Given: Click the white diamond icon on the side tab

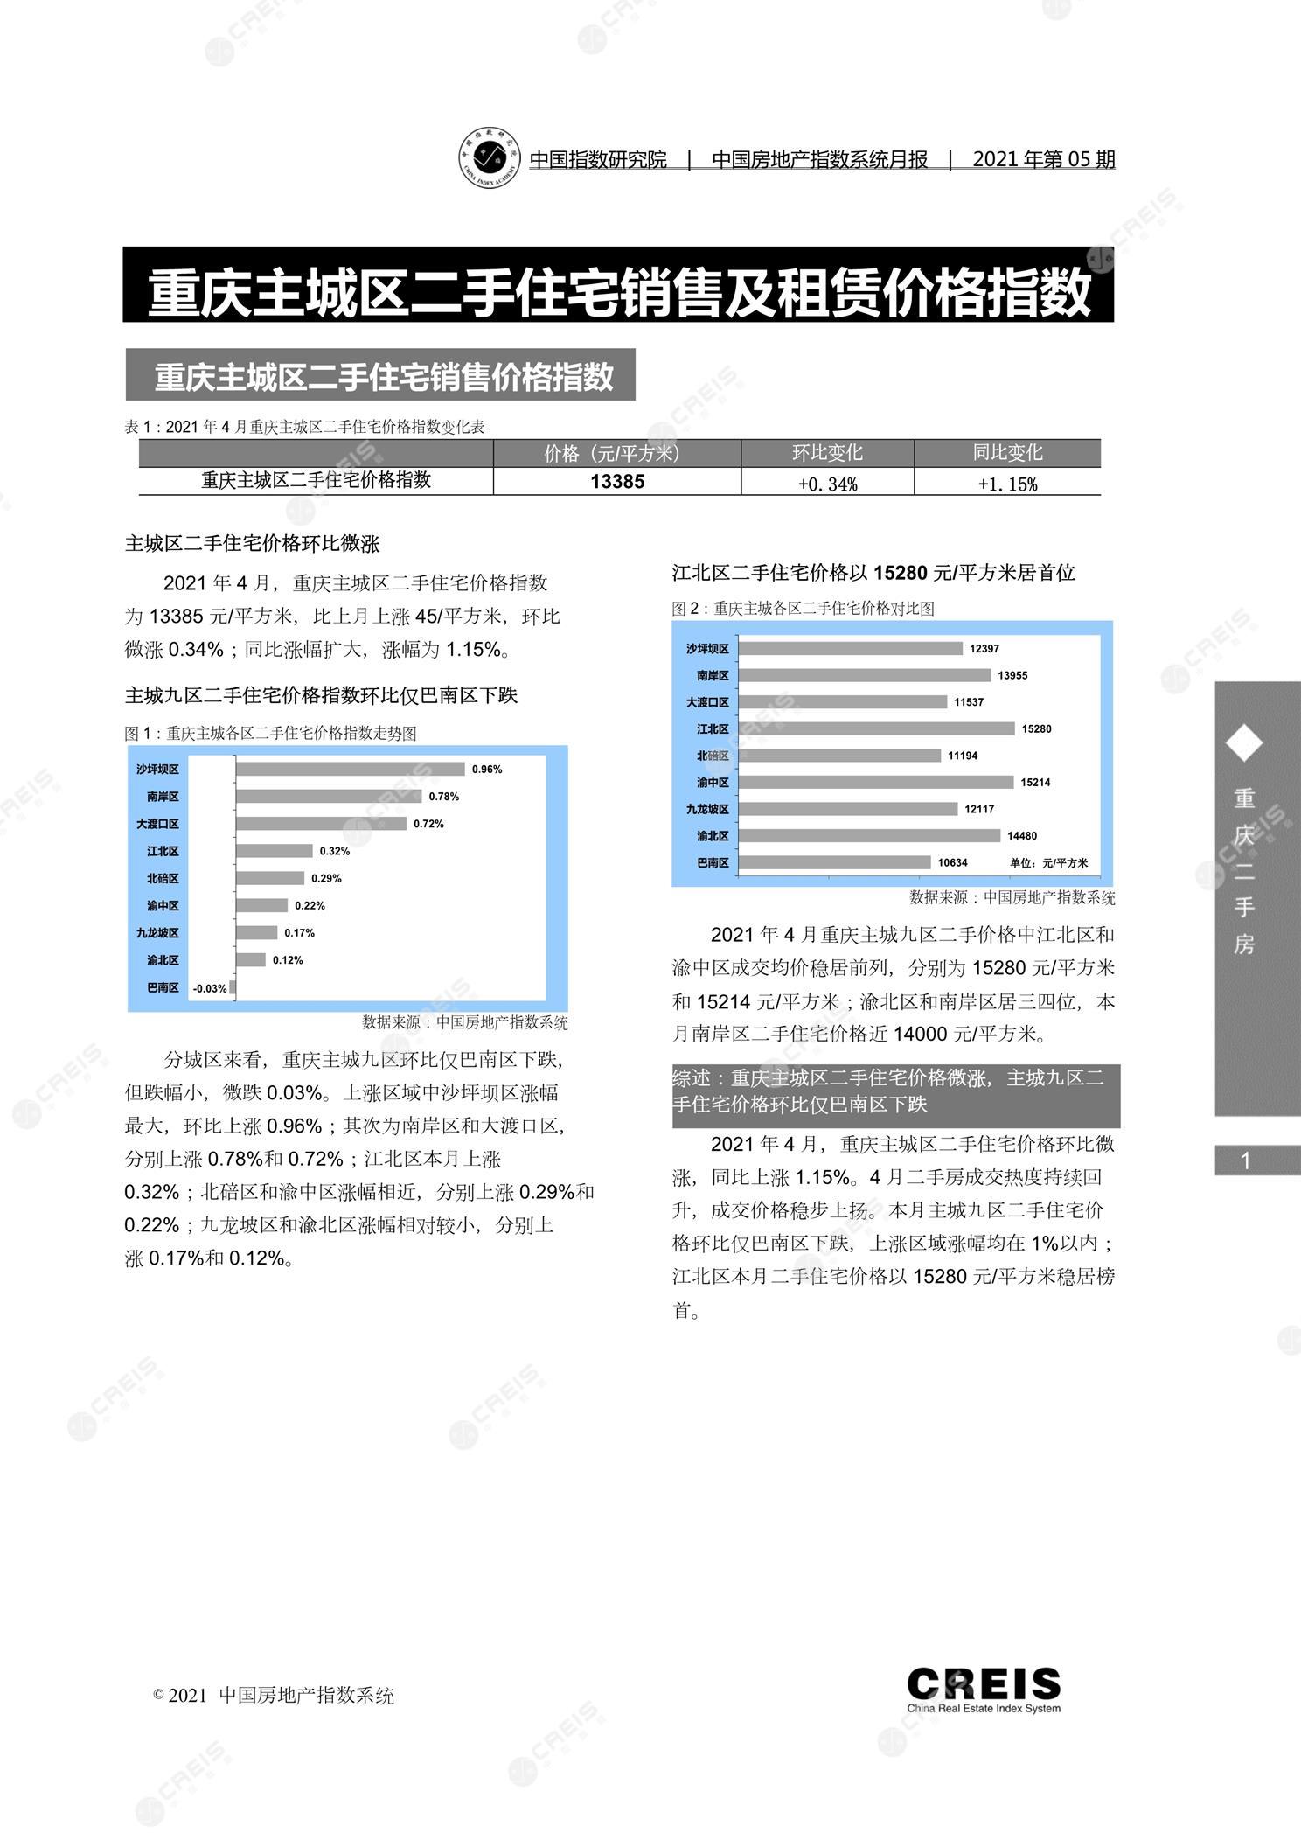Looking at the screenshot, I should (x=1244, y=744).
